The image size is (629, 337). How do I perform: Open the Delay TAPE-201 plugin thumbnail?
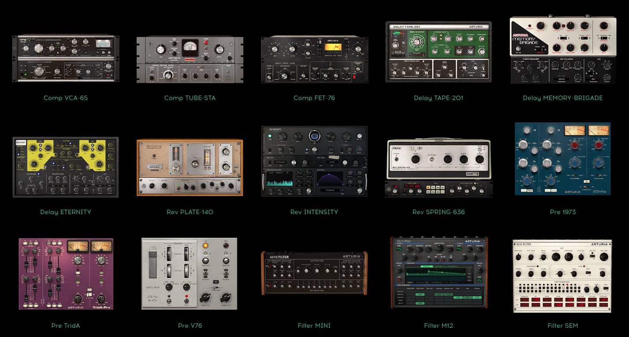tap(438, 52)
